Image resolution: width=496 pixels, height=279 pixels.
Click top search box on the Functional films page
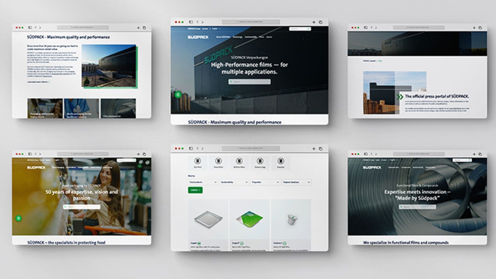pos(463,160)
